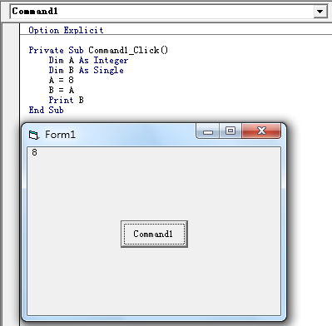Click the Print B code line
The height and width of the screenshot is (326, 332).
tap(67, 100)
